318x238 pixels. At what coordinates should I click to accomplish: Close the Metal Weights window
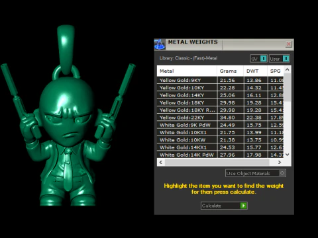(x=288, y=44)
